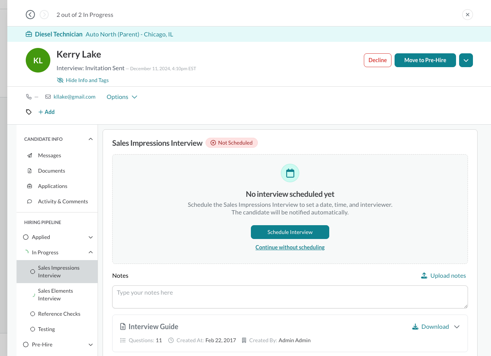
Task: Click the Pre-Hire stage status circle
Action: pos(26,344)
